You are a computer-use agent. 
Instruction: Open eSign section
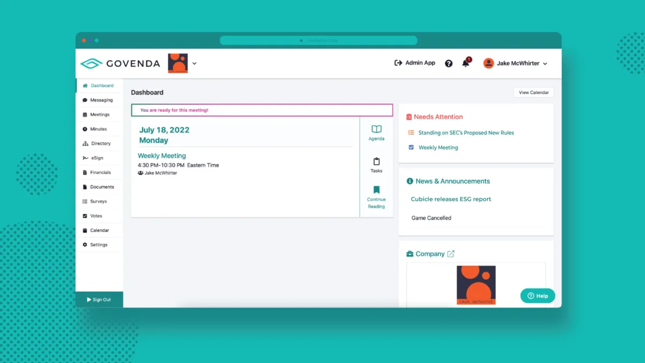point(99,158)
